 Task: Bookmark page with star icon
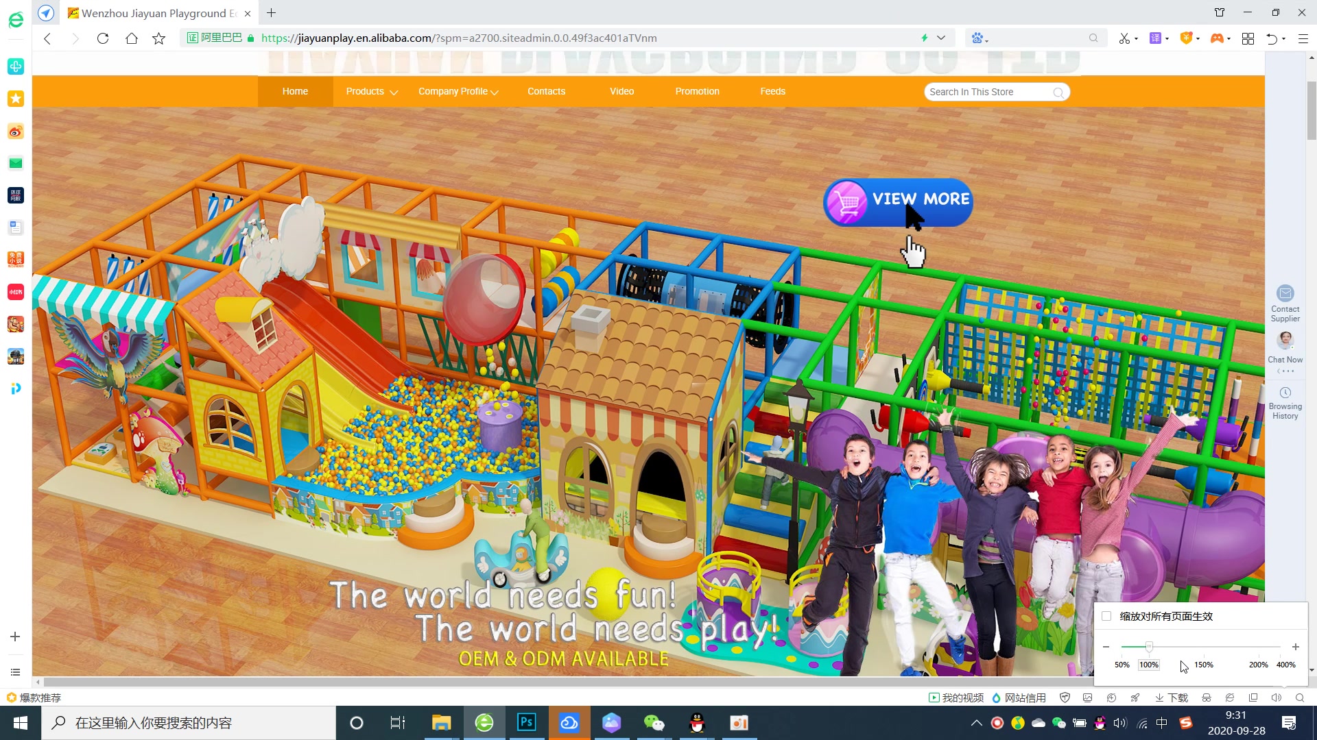coord(159,38)
